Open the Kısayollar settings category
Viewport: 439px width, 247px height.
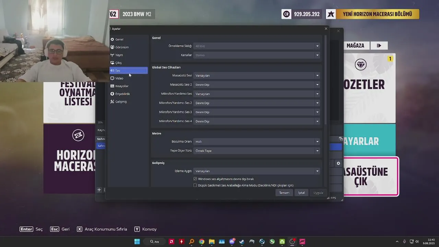click(128, 86)
